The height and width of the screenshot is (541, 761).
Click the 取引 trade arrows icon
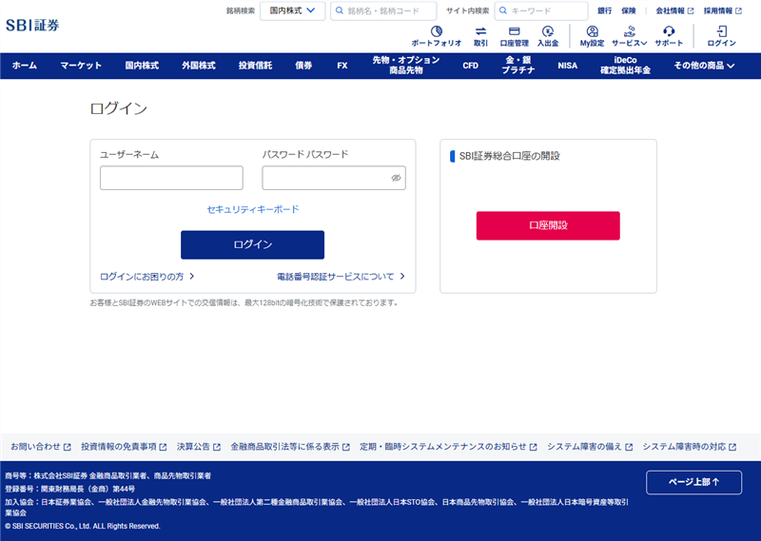click(480, 32)
